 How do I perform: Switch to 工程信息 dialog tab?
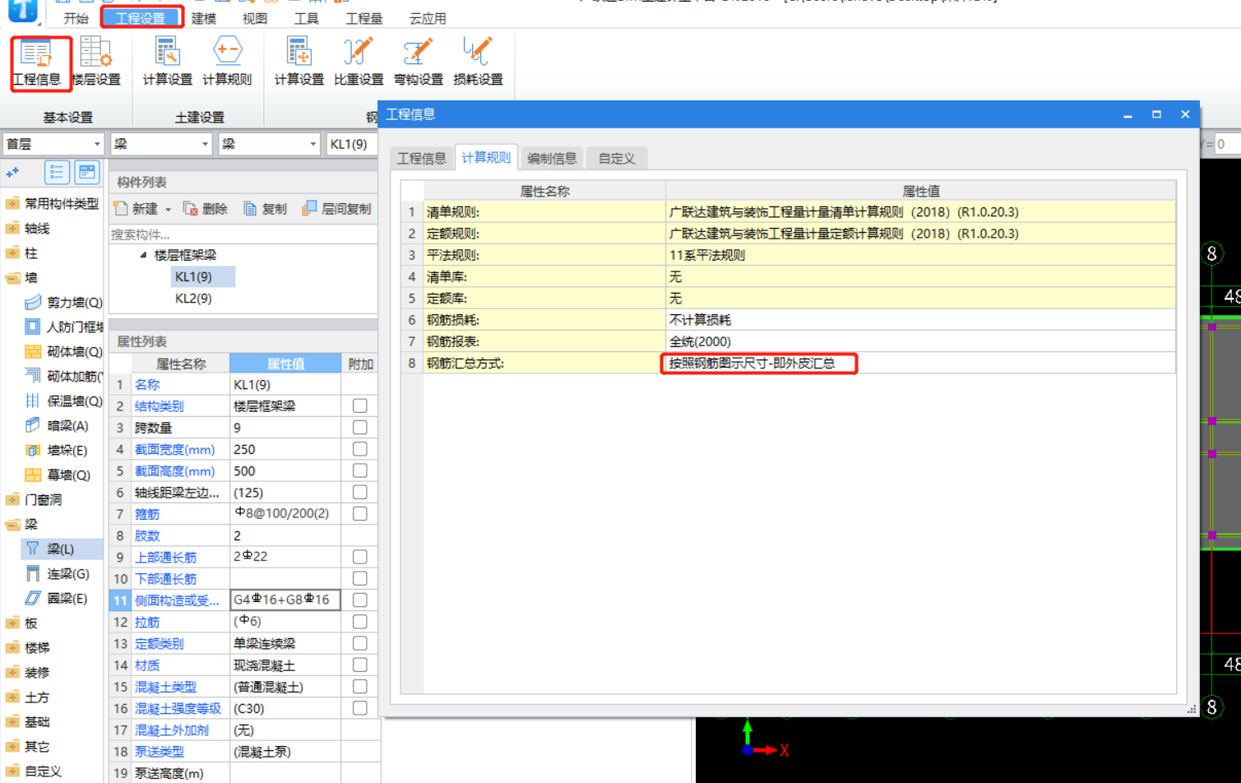point(422,158)
